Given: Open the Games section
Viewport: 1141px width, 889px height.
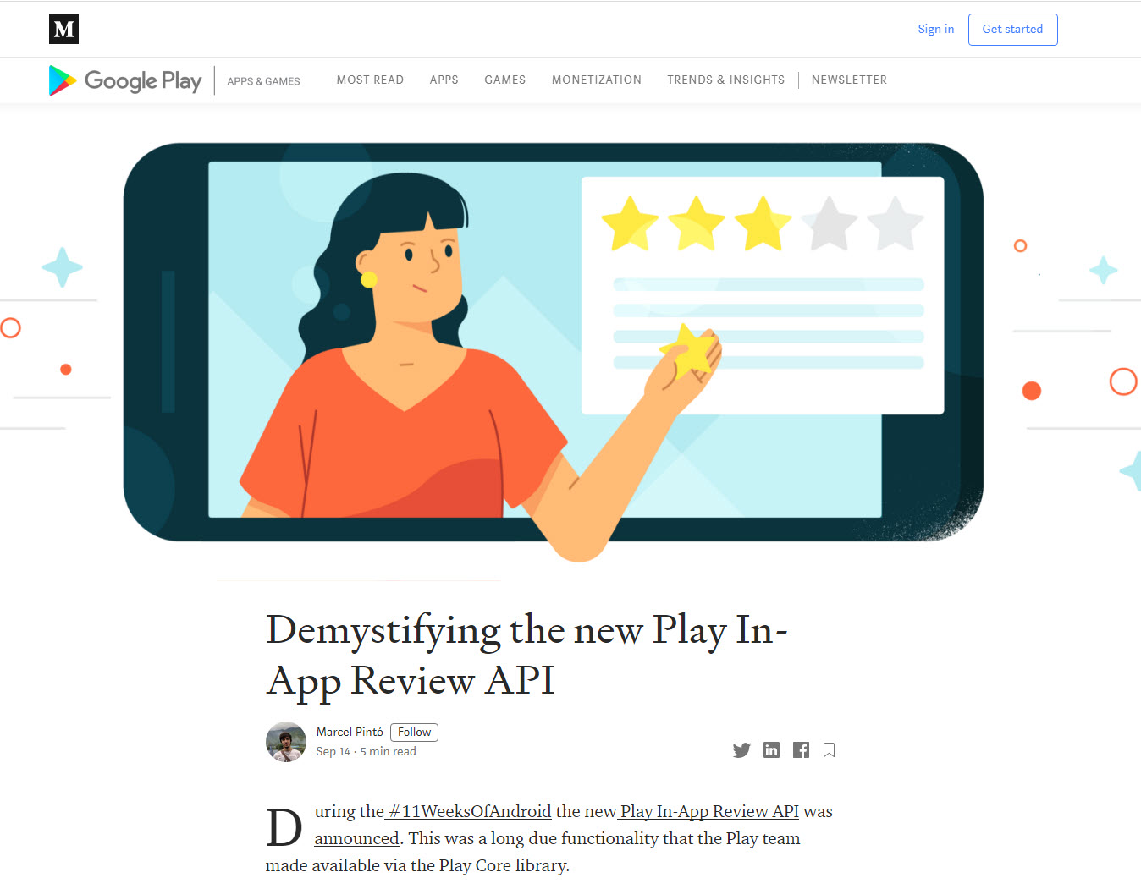Looking at the screenshot, I should (x=504, y=80).
